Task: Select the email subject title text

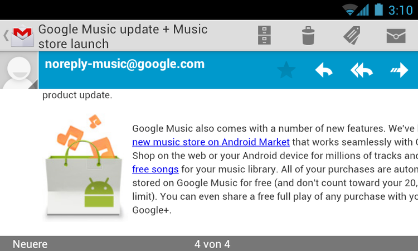Action: pyautogui.click(x=123, y=36)
